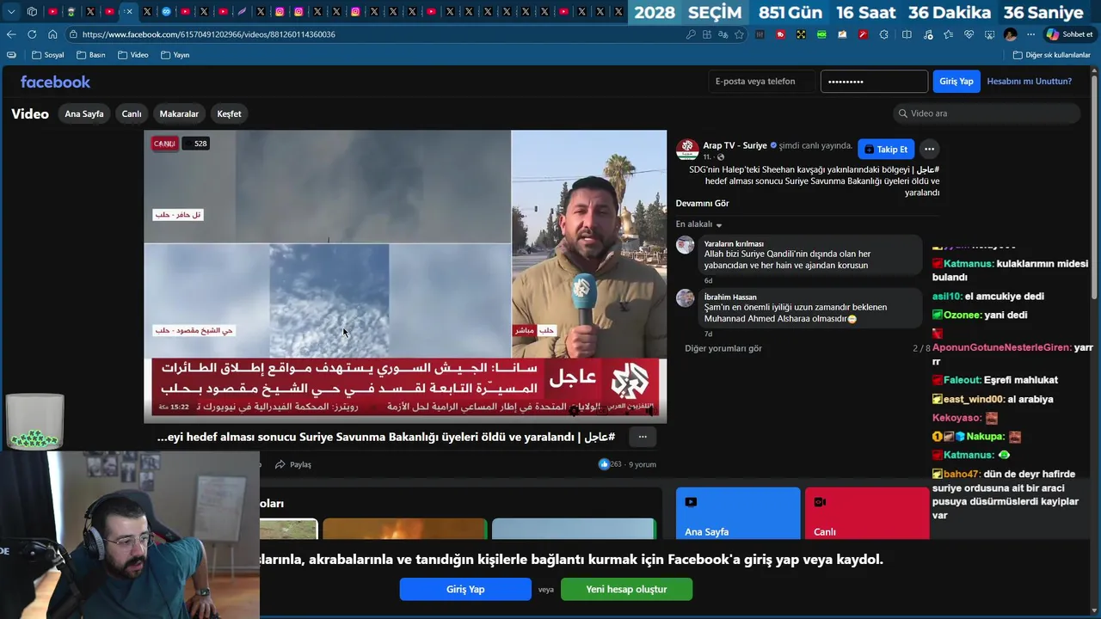The image size is (1101, 619).
Task: Open Arap TV - Suriye page avatar
Action: [x=687, y=149]
